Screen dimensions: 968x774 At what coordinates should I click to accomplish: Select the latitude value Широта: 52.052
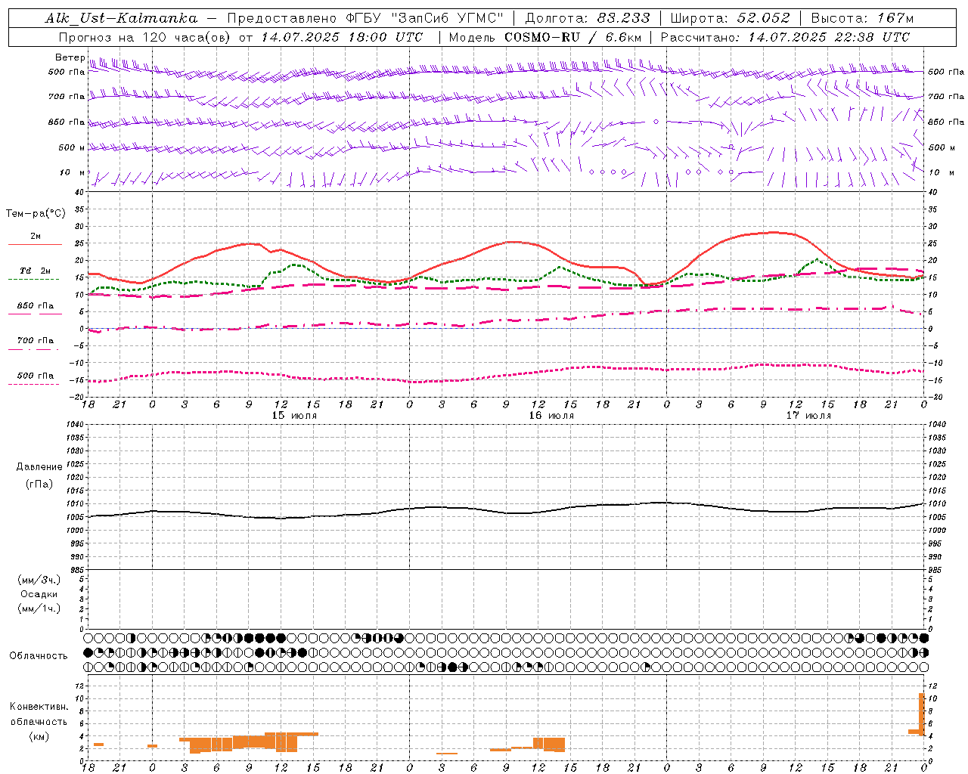(x=731, y=18)
